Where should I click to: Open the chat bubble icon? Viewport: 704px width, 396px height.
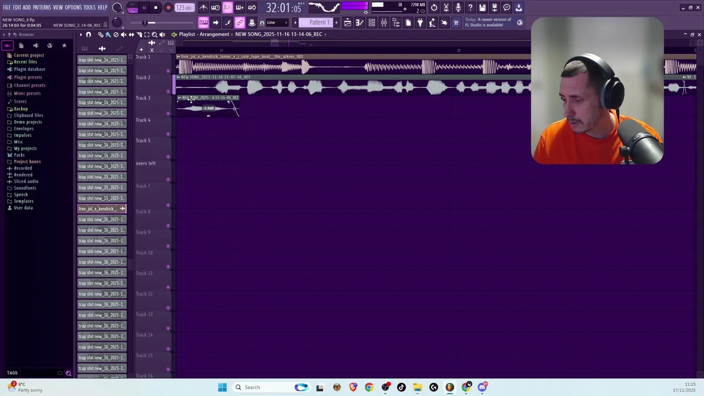coord(507,8)
